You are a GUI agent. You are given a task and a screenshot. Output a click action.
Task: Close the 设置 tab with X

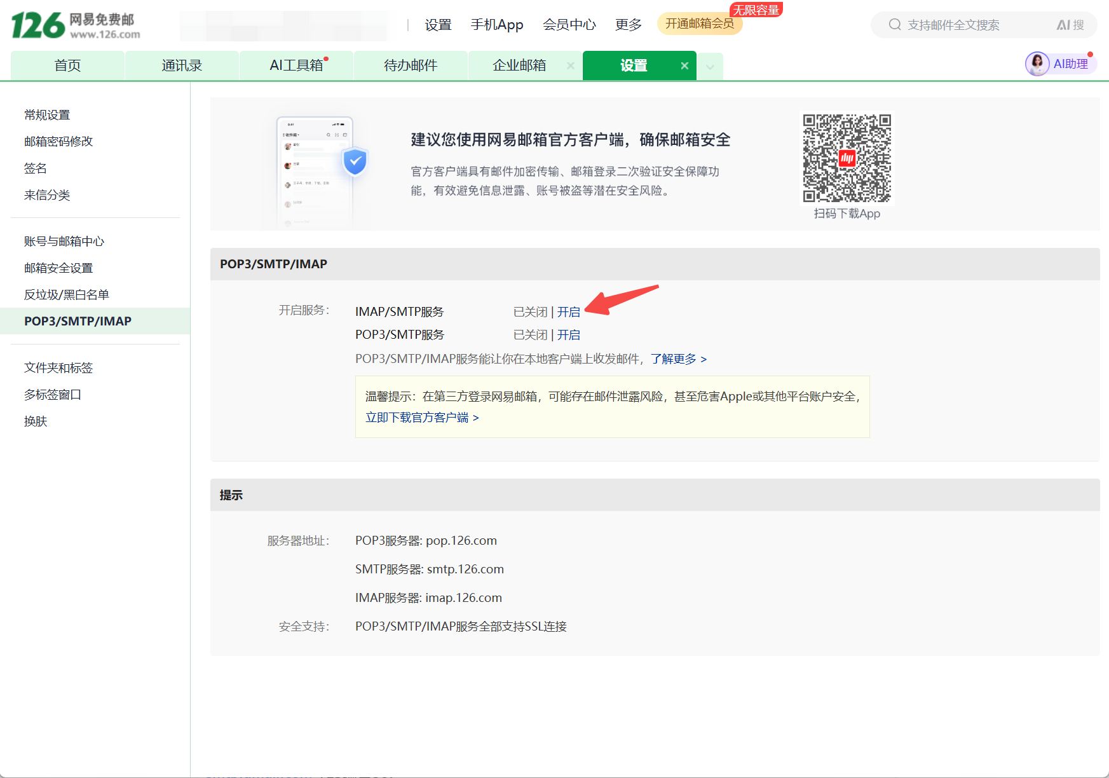(x=684, y=65)
